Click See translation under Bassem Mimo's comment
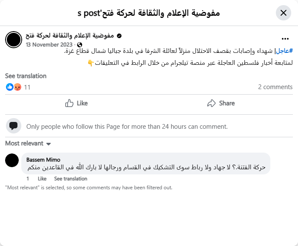 [x=71, y=179]
